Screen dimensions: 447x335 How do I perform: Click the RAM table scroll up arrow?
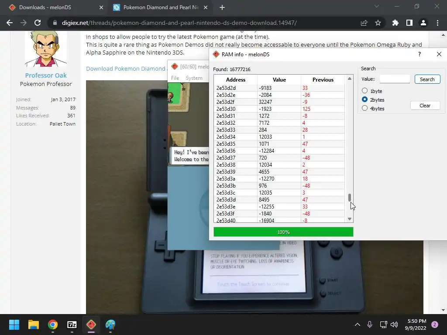350,79
